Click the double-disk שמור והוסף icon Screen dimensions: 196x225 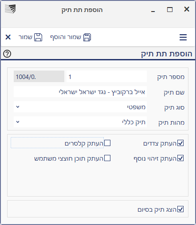[87, 37]
